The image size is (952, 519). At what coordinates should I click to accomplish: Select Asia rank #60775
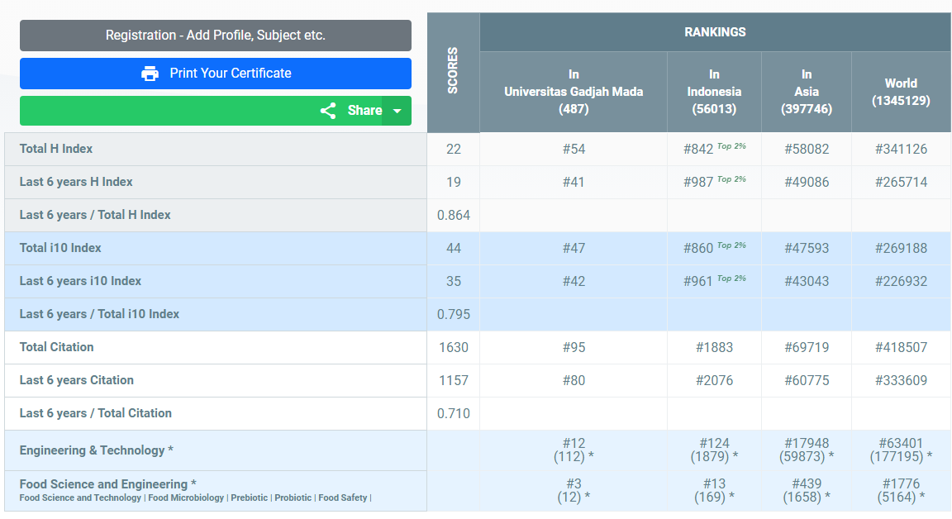[807, 381]
